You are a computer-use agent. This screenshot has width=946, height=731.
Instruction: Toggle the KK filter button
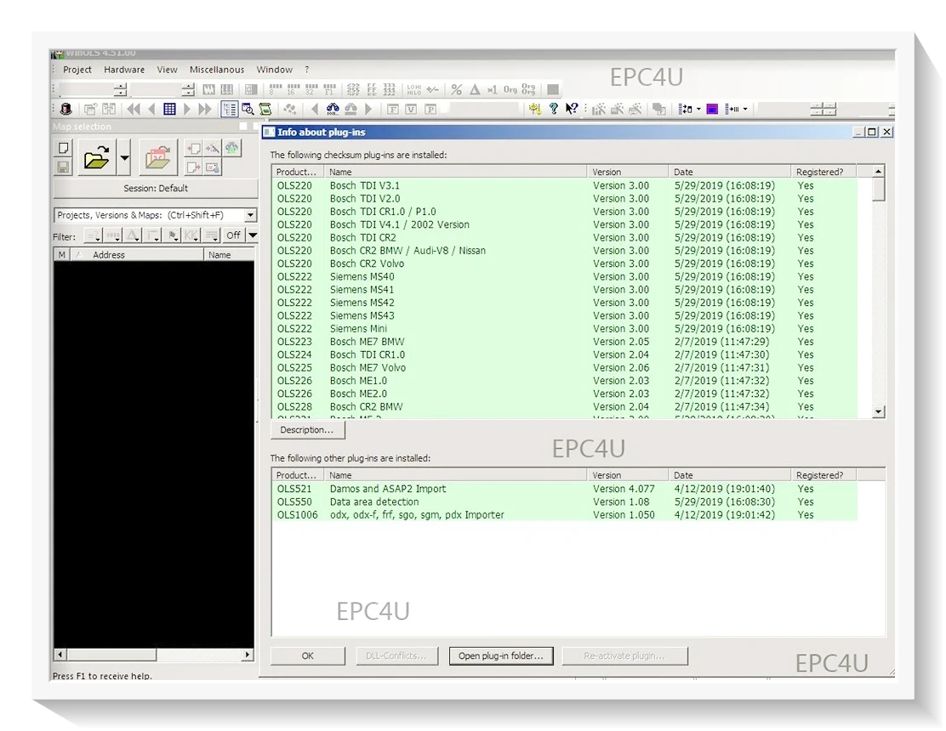coord(191,235)
